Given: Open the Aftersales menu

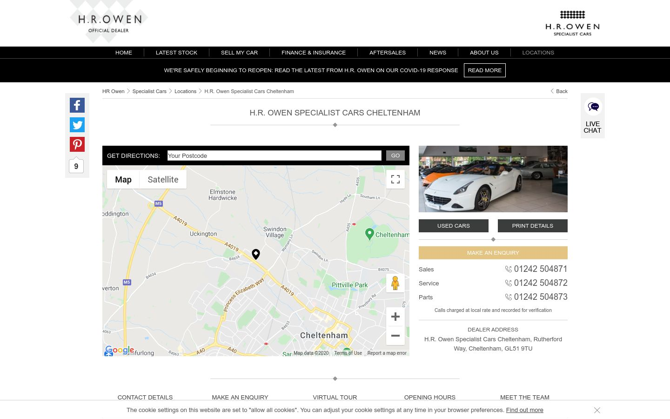Looking at the screenshot, I should click(388, 53).
